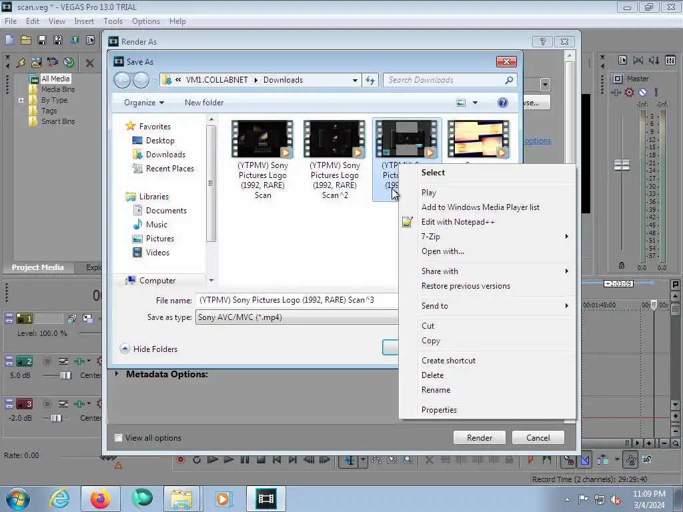Click the Loop Playback icon in transport
This screenshot has width=683, height=512.
tap(197, 459)
